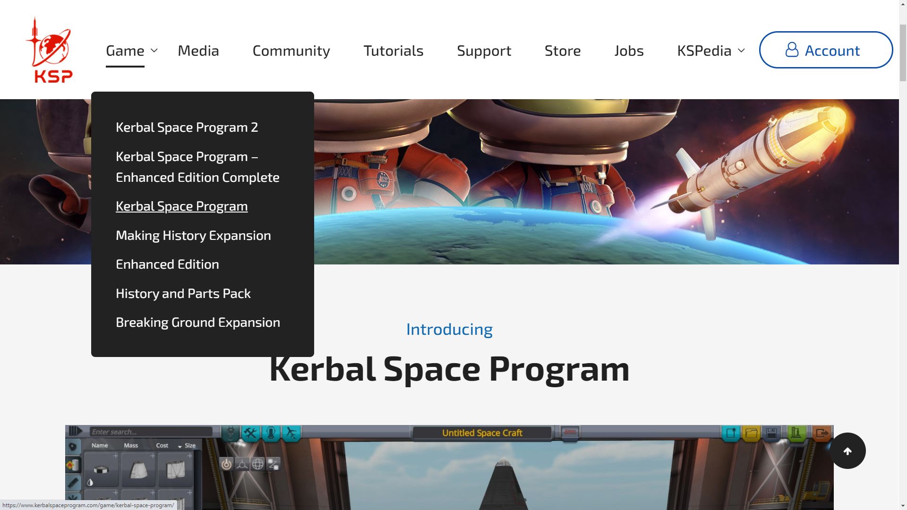This screenshot has height=510, width=907.
Task: Click the orange exit icon in the editor screenshot
Action: click(821, 433)
